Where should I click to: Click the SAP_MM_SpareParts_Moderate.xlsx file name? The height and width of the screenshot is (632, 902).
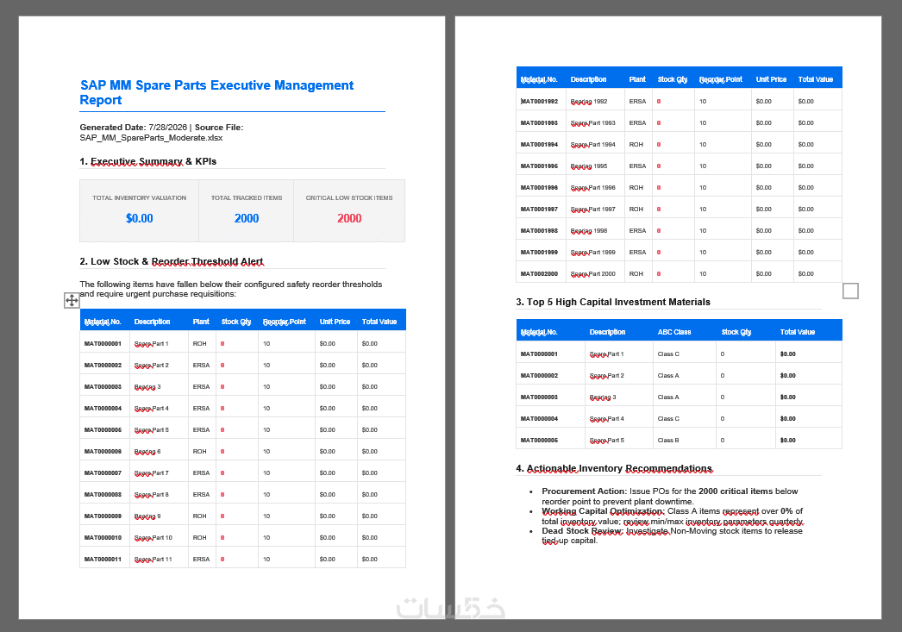151,138
